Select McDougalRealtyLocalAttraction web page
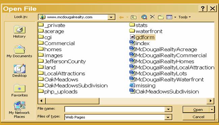This screenshot has height=125, width=219. (x=172, y=67)
